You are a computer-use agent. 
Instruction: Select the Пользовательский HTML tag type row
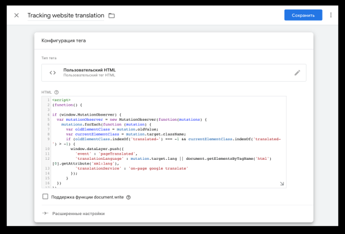[x=172, y=72]
